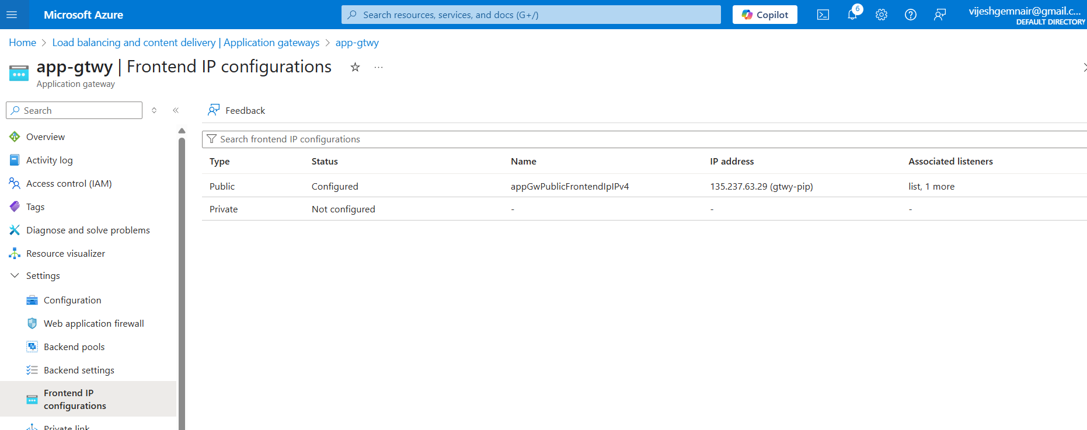Open Backend pools in the sidebar

pyautogui.click(x=74, y=347)
